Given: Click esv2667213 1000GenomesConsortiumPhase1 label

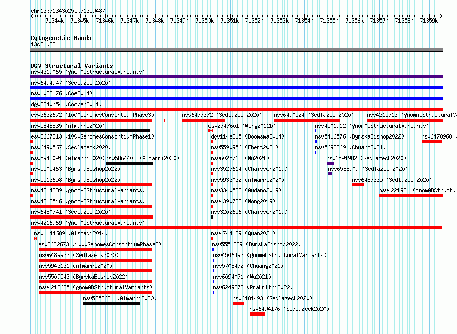Looking at the screenshot, I should click(x=92, y=136).
